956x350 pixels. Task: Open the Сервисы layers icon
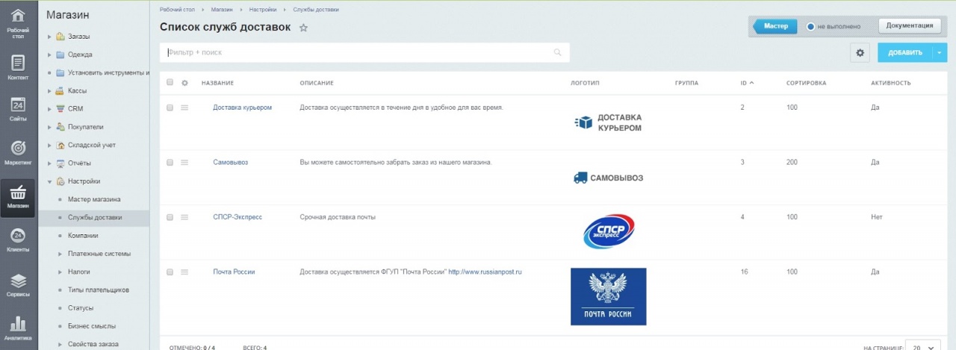(19, 286)
